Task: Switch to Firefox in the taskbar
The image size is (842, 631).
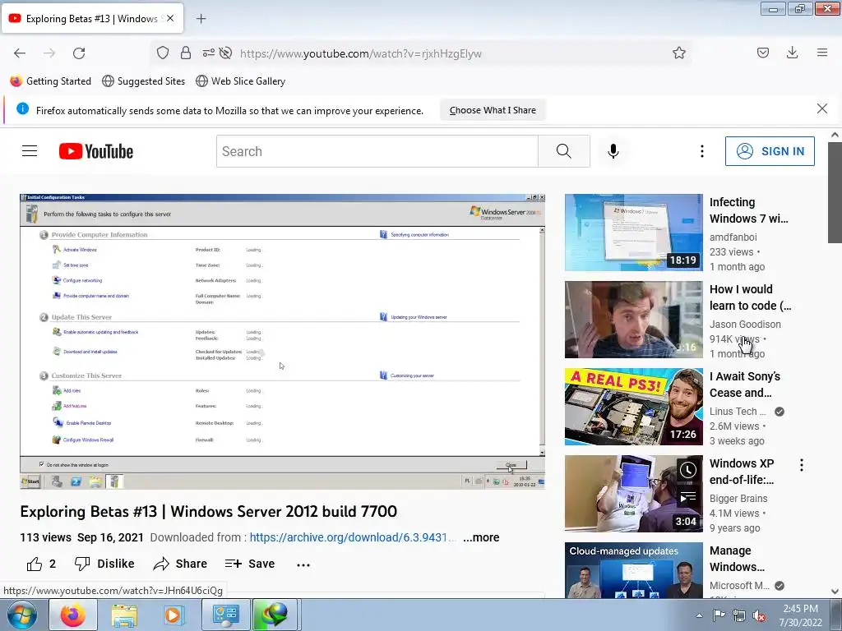Action: coord(72,615)
